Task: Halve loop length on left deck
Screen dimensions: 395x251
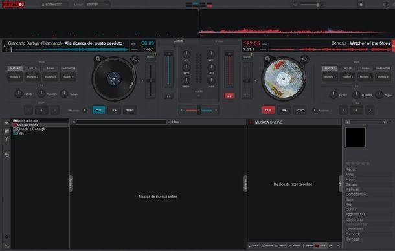Action: tap(28, 110)
